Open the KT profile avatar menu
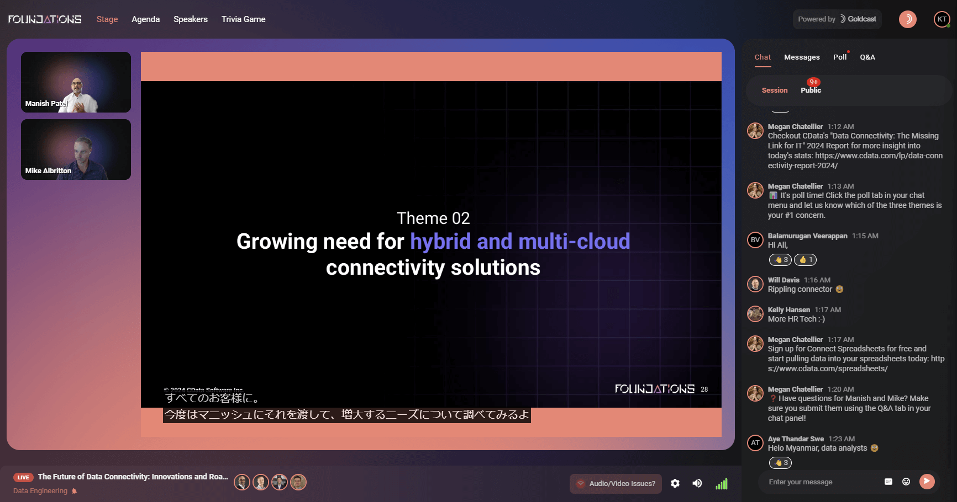This screenshot has height=502, width=957. click(942, 19)
